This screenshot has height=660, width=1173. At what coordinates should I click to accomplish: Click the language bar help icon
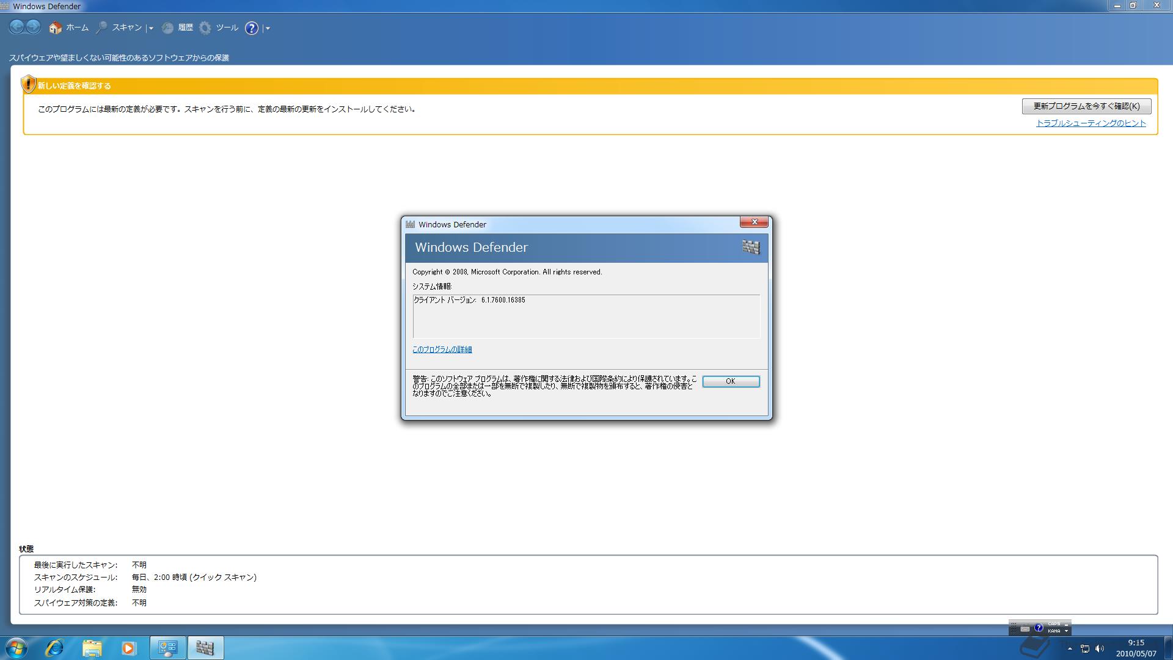point(1039,628)
